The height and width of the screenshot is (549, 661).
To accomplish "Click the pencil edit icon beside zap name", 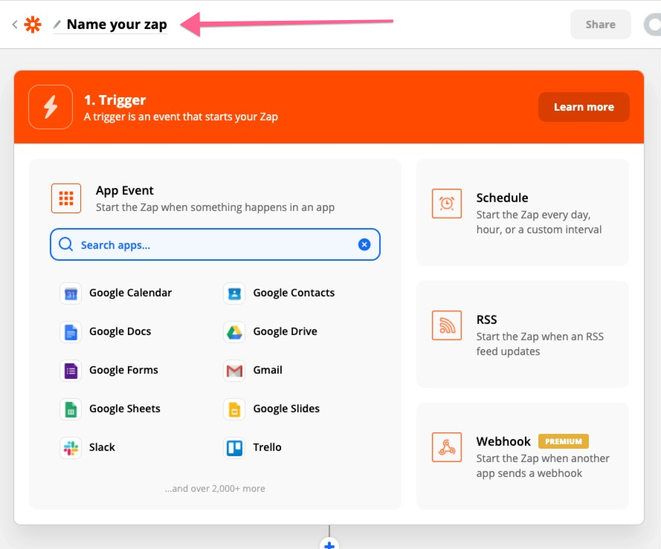I will [x=57, y=25].
